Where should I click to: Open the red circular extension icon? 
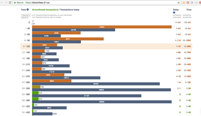(188, 2)
